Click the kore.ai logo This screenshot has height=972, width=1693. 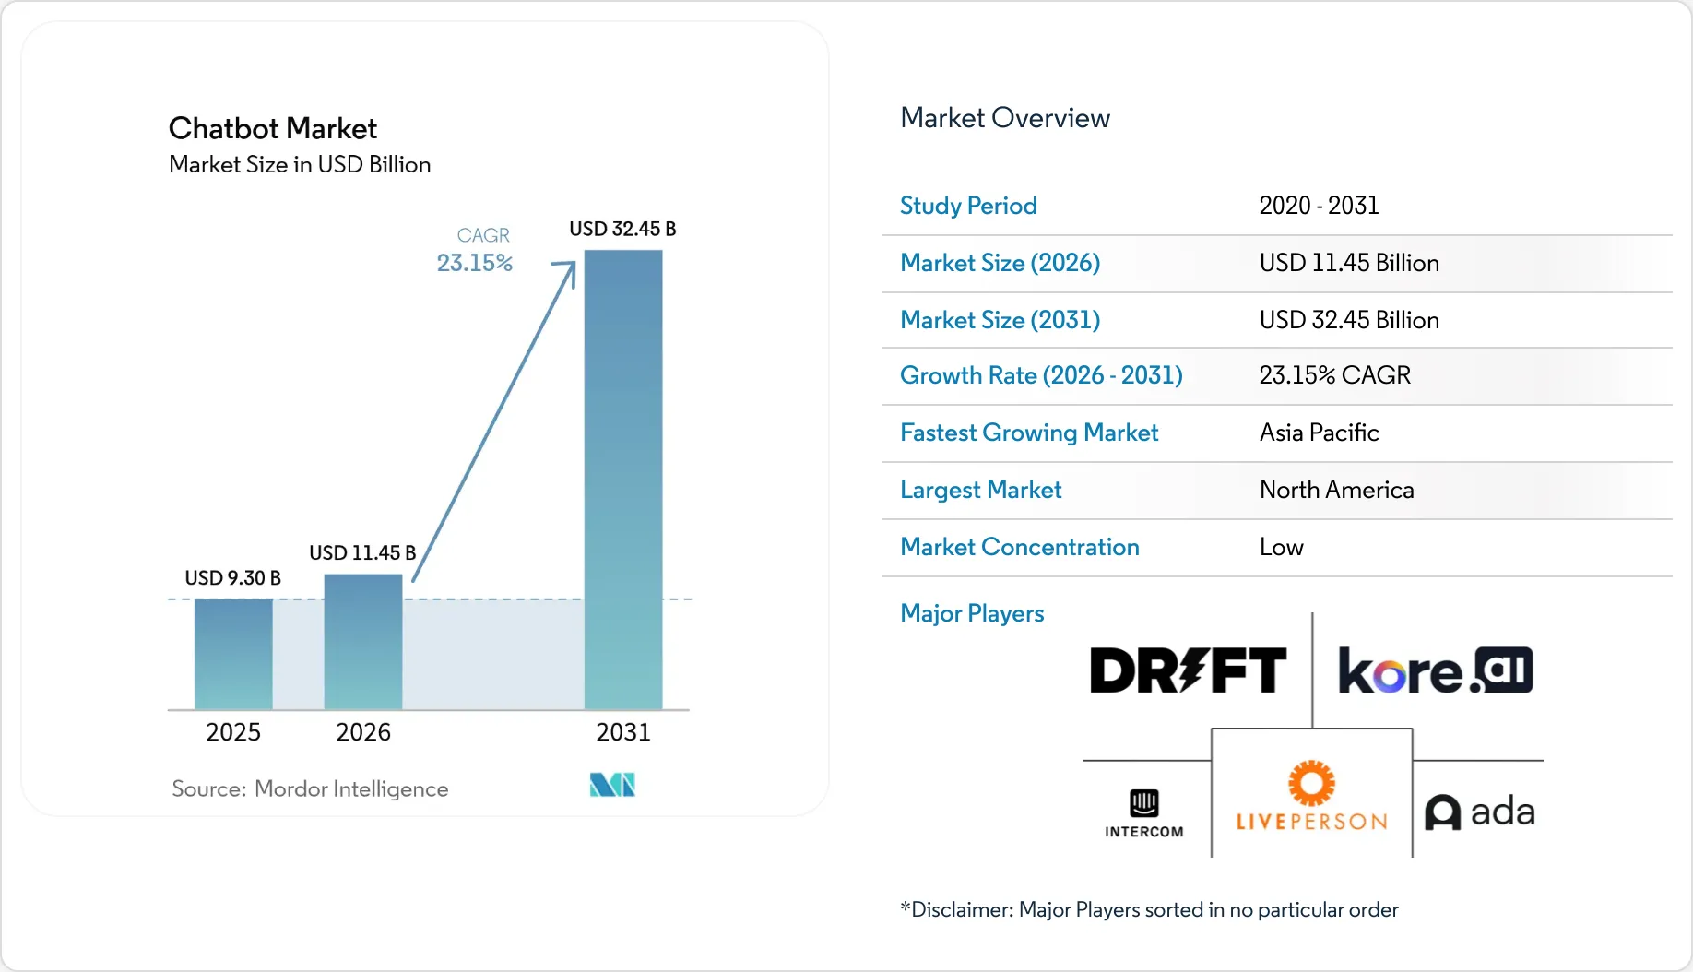pos(1436,670)
